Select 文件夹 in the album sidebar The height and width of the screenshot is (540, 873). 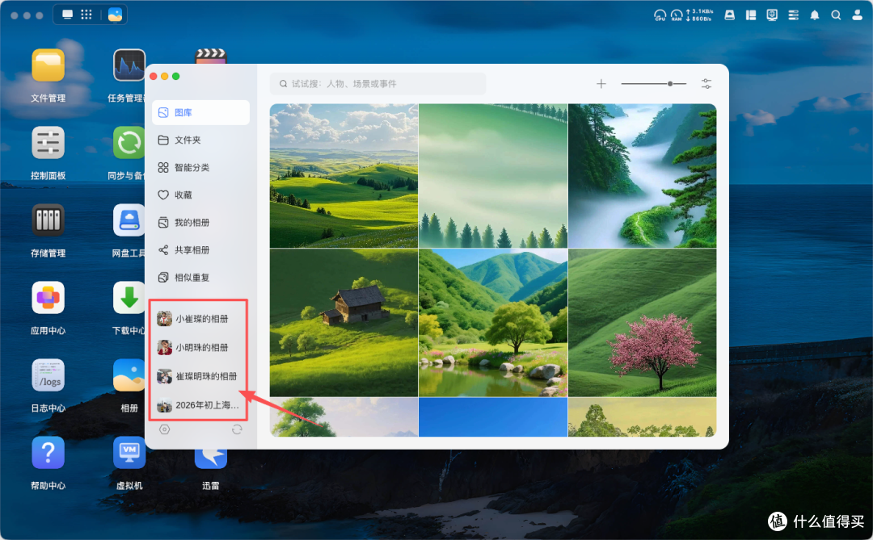tap(200, 140)
